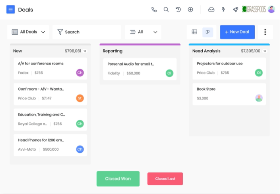Switch to kanban board view
280x194 pixels.
(207, 32)
